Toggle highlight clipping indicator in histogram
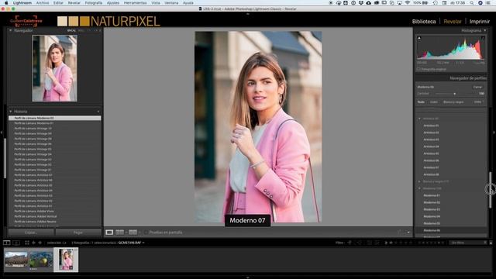This screenshot has width=496, height=279. pyautogui.click(x=483, y=38)
